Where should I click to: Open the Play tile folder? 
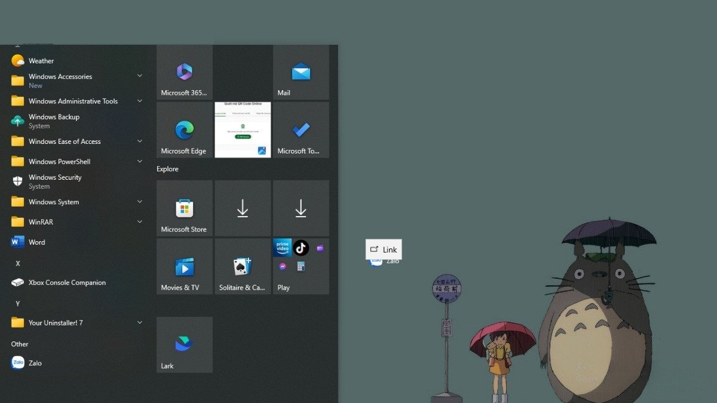[x=301, y=266]
